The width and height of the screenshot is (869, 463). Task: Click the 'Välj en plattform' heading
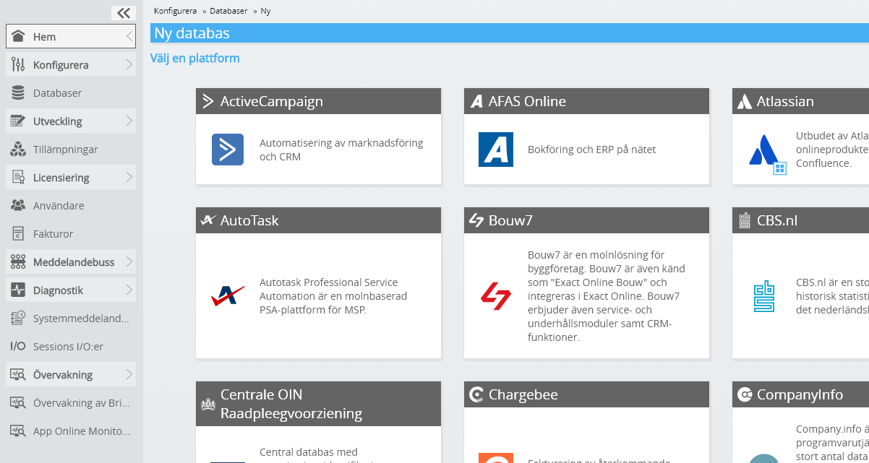click(194, 58)
